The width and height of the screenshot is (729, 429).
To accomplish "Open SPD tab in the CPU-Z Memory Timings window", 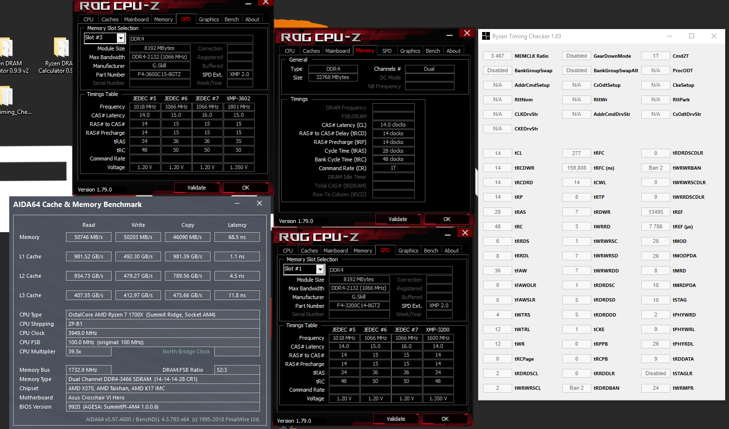I will (387, 51).
